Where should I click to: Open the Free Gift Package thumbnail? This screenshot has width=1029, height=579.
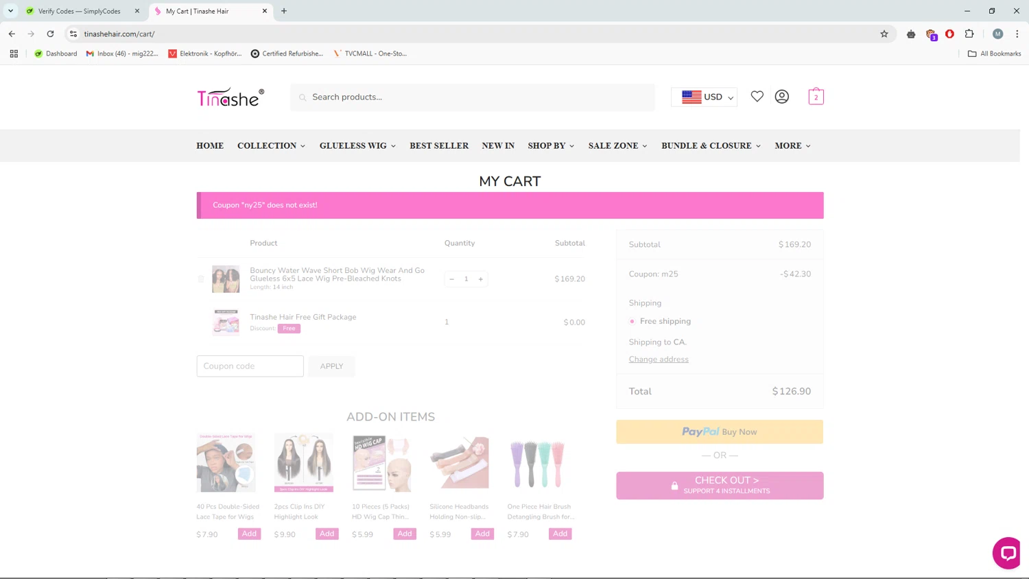pos(226,322)
